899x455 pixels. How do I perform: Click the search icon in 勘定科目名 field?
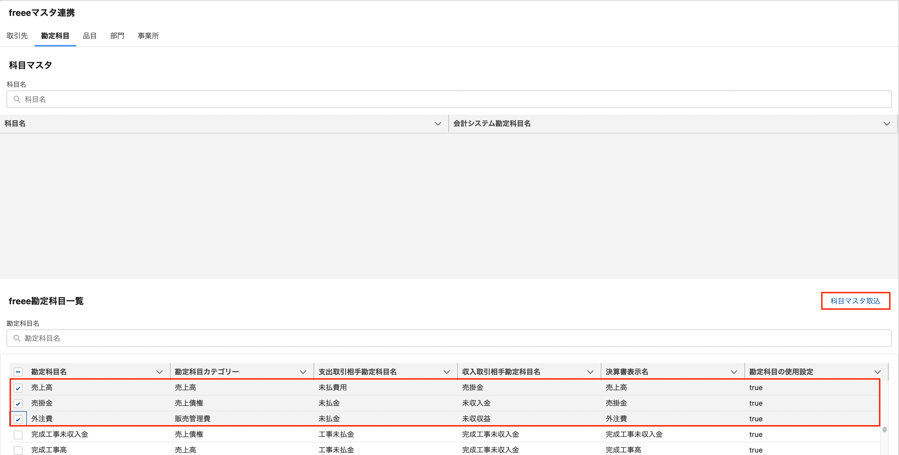16,338
